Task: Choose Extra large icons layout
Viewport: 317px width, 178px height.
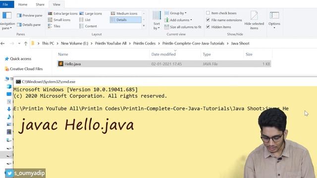Action: (x=63, y=13)
